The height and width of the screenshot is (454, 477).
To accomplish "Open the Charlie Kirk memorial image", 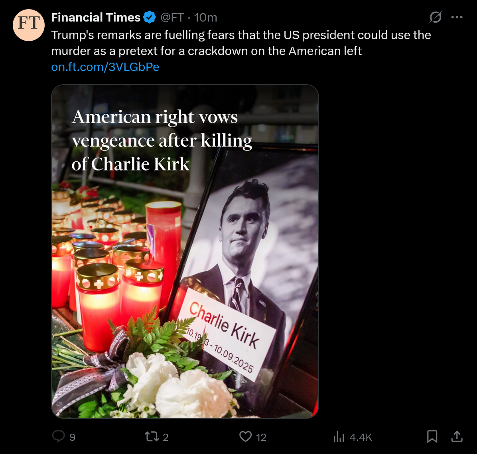I will pos(185,251).
